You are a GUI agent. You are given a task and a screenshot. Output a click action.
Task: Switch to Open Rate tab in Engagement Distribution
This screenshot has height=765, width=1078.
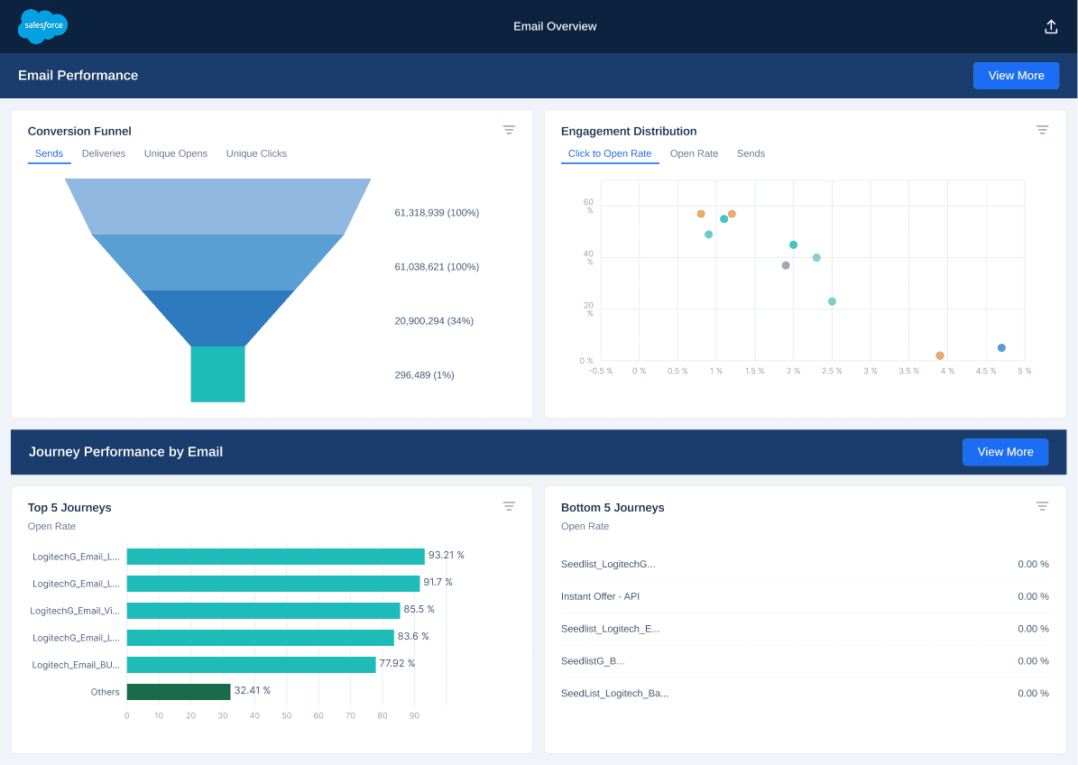tap(694, 153)
